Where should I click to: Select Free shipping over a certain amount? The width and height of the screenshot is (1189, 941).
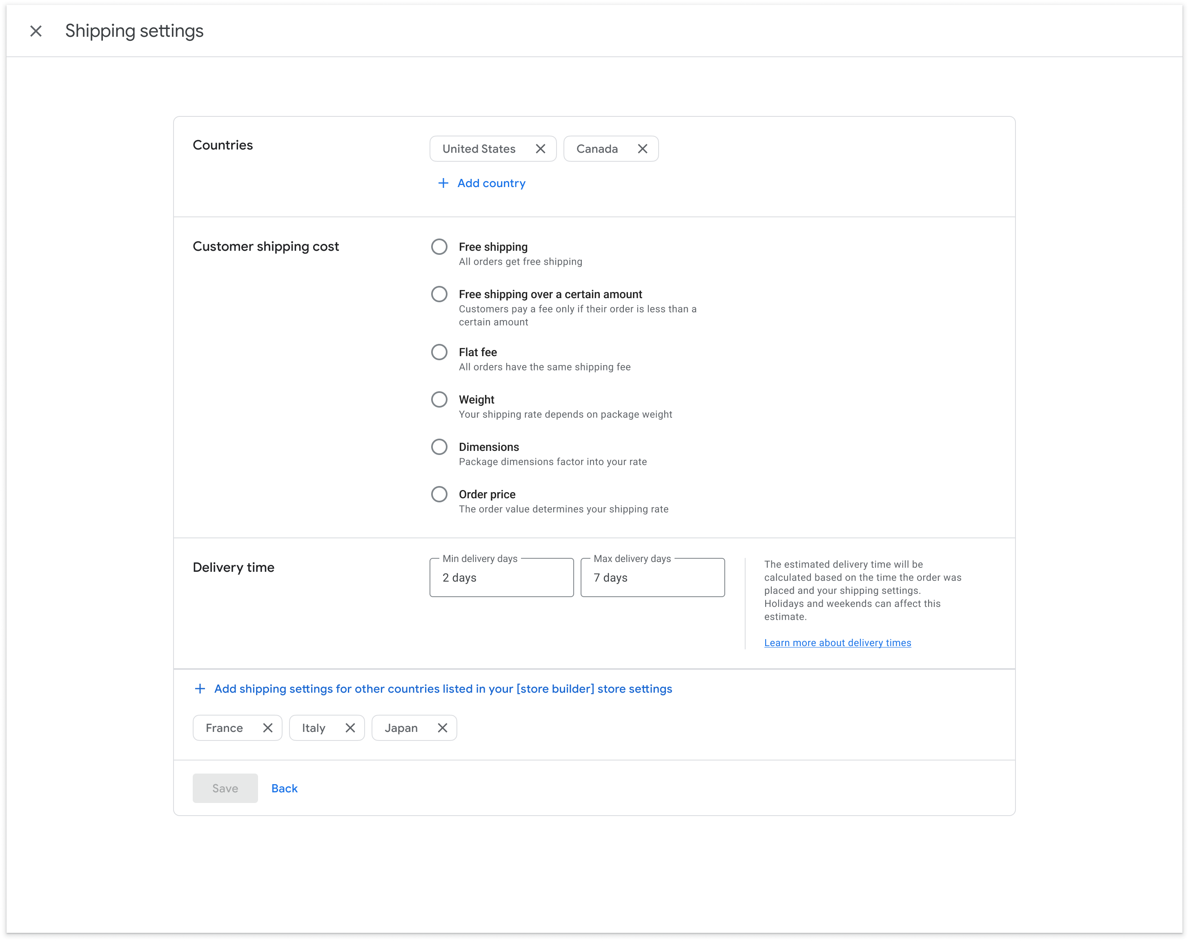tap(439, 294)
